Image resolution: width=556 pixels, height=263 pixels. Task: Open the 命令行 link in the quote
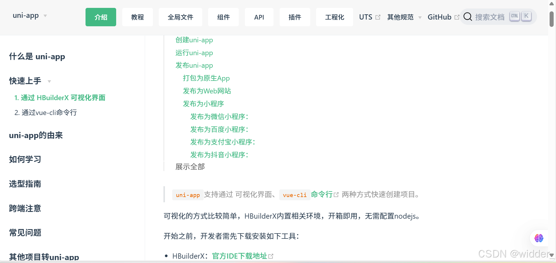(322, 194)
